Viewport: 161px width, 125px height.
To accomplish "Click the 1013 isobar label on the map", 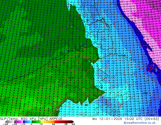I will [70, 51].
